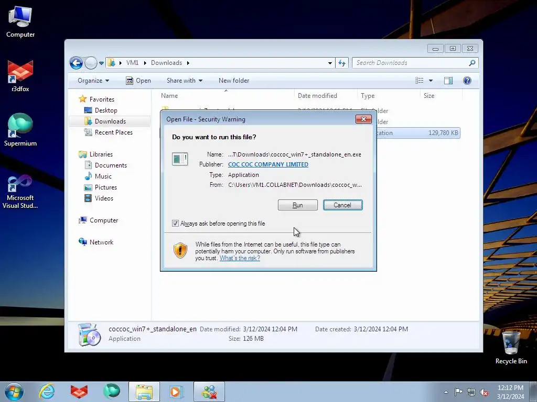Image resolution: width=537 pixels, height=402 pixels.
Task: Select Libraries in navigation pane
Action: (x=101, y=154)
